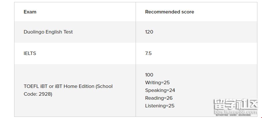Click the "IELTS" exam name
The width and height of the screenshot is (262, 118).
coord(30,53)
